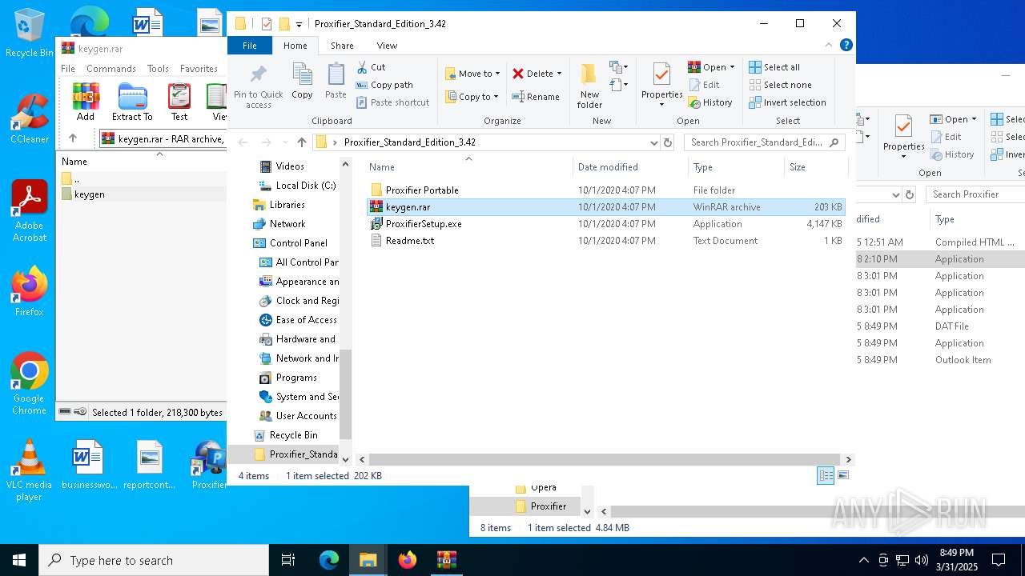Select Recycle Bin in the navigation pane
Image resolution: width=1025 pixels, height=576 pixels.
286,435
